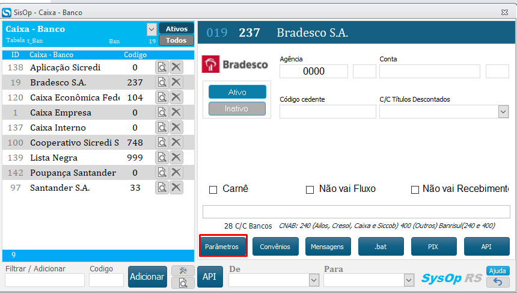
Task: Click the tools icon beside Adicionar
Action: pos(182,271)
